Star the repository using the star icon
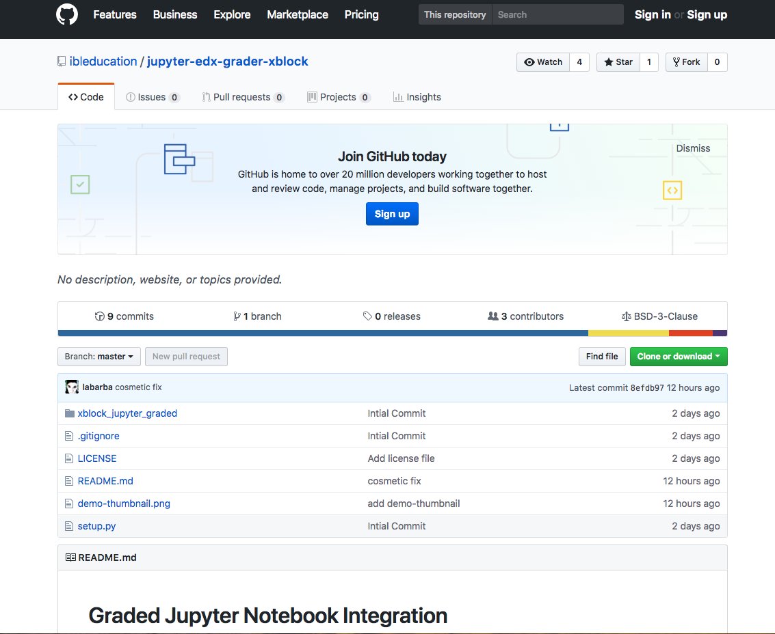This screenshot has width=775, height=634. [x=608, y=61]
